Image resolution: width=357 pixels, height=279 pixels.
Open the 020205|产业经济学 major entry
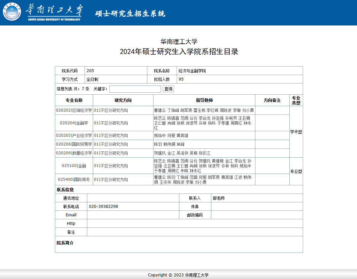point(74,135)
